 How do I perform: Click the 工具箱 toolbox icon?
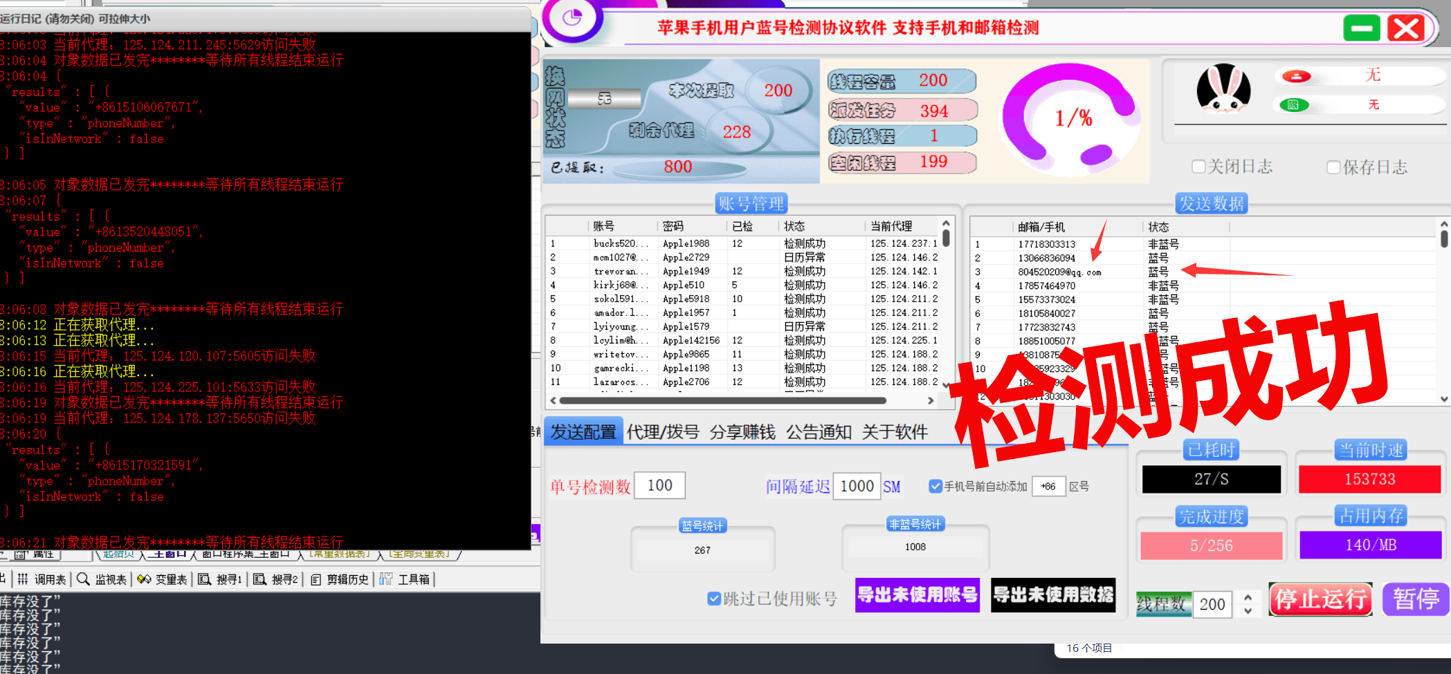coord(385,579)
